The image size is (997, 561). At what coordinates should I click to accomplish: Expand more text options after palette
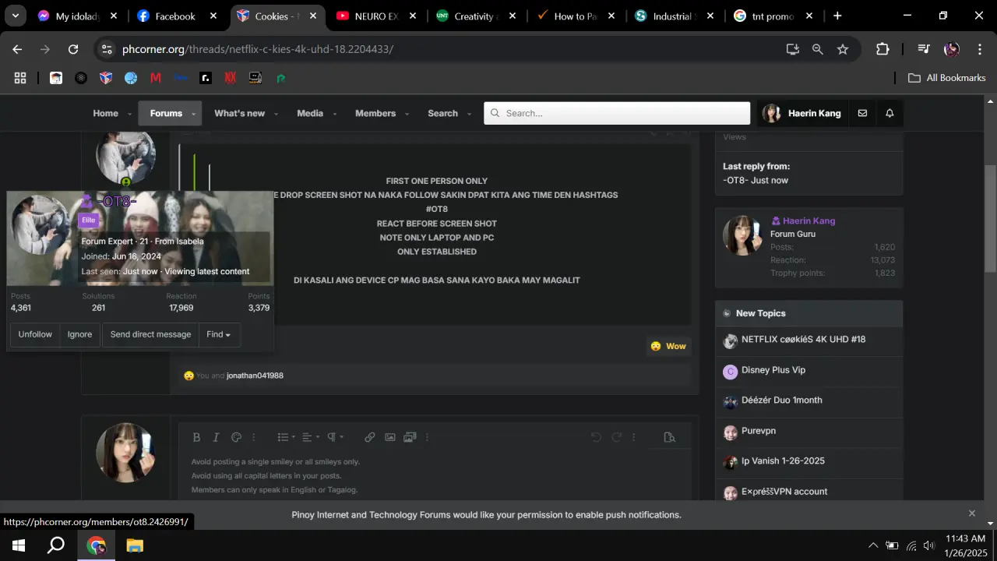point(253,437)
